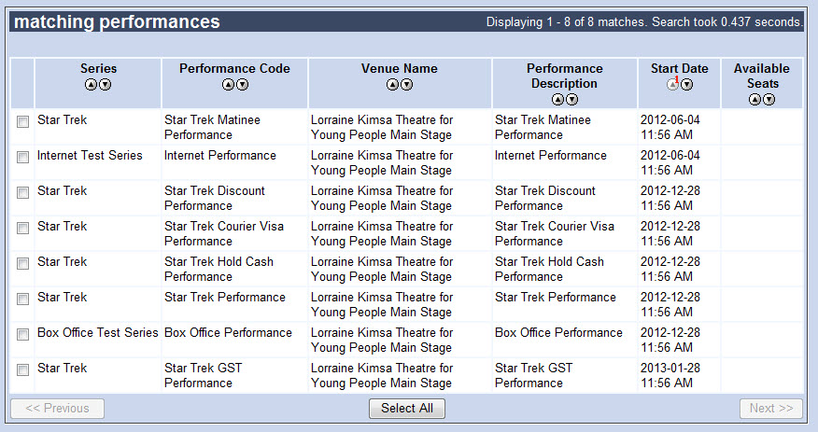Sort Available Seats descending
818x432 pixels.
pos(769,100)
